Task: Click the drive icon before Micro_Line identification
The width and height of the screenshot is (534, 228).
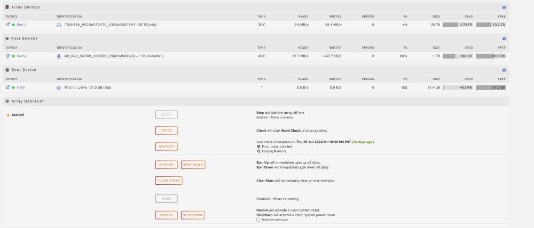Action: click(59, 88)
